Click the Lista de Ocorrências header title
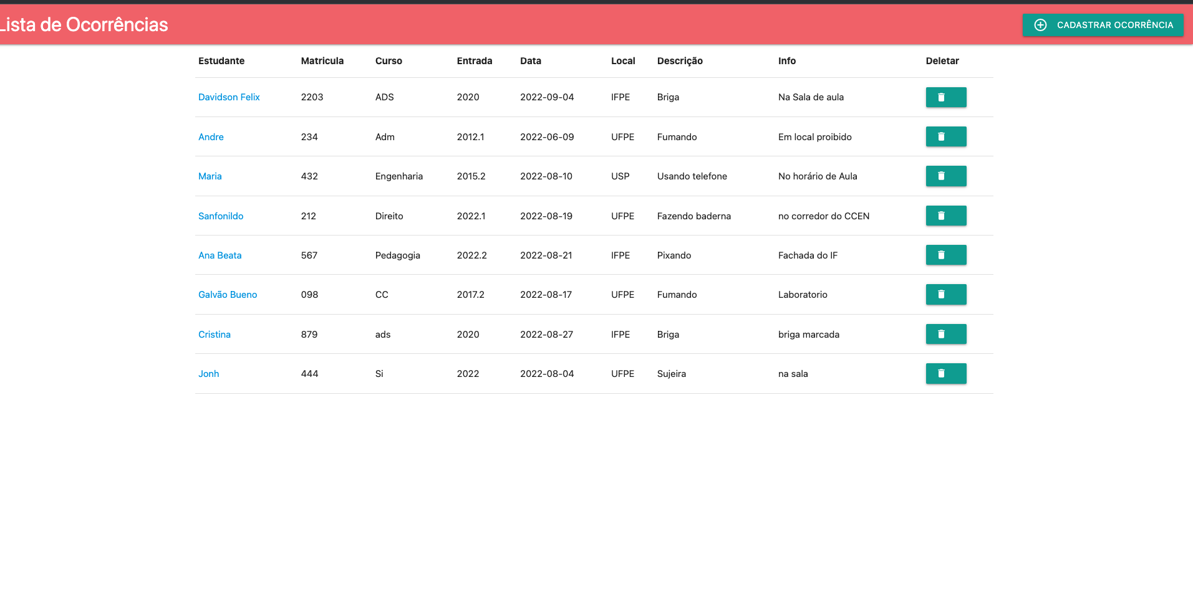1193x600 pixels. click(x=84, y=25)
